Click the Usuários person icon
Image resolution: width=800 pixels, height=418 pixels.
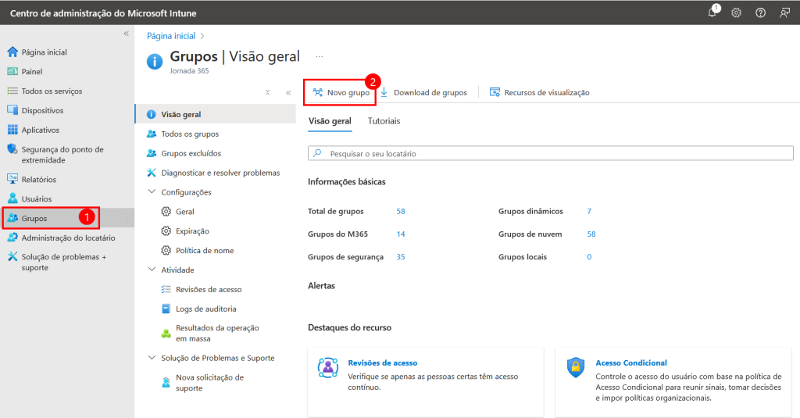click(12, 198)
